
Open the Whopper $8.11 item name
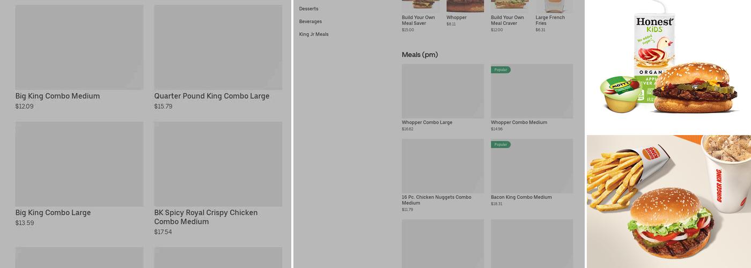457,18
